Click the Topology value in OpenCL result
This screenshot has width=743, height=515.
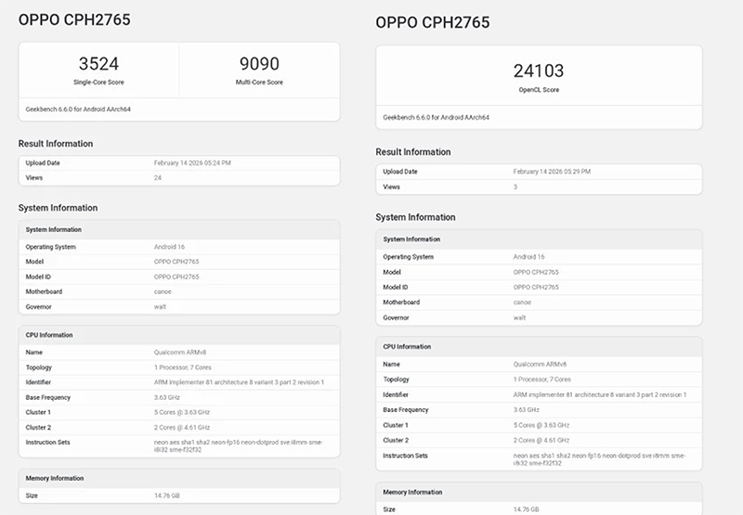pos(543,380)
